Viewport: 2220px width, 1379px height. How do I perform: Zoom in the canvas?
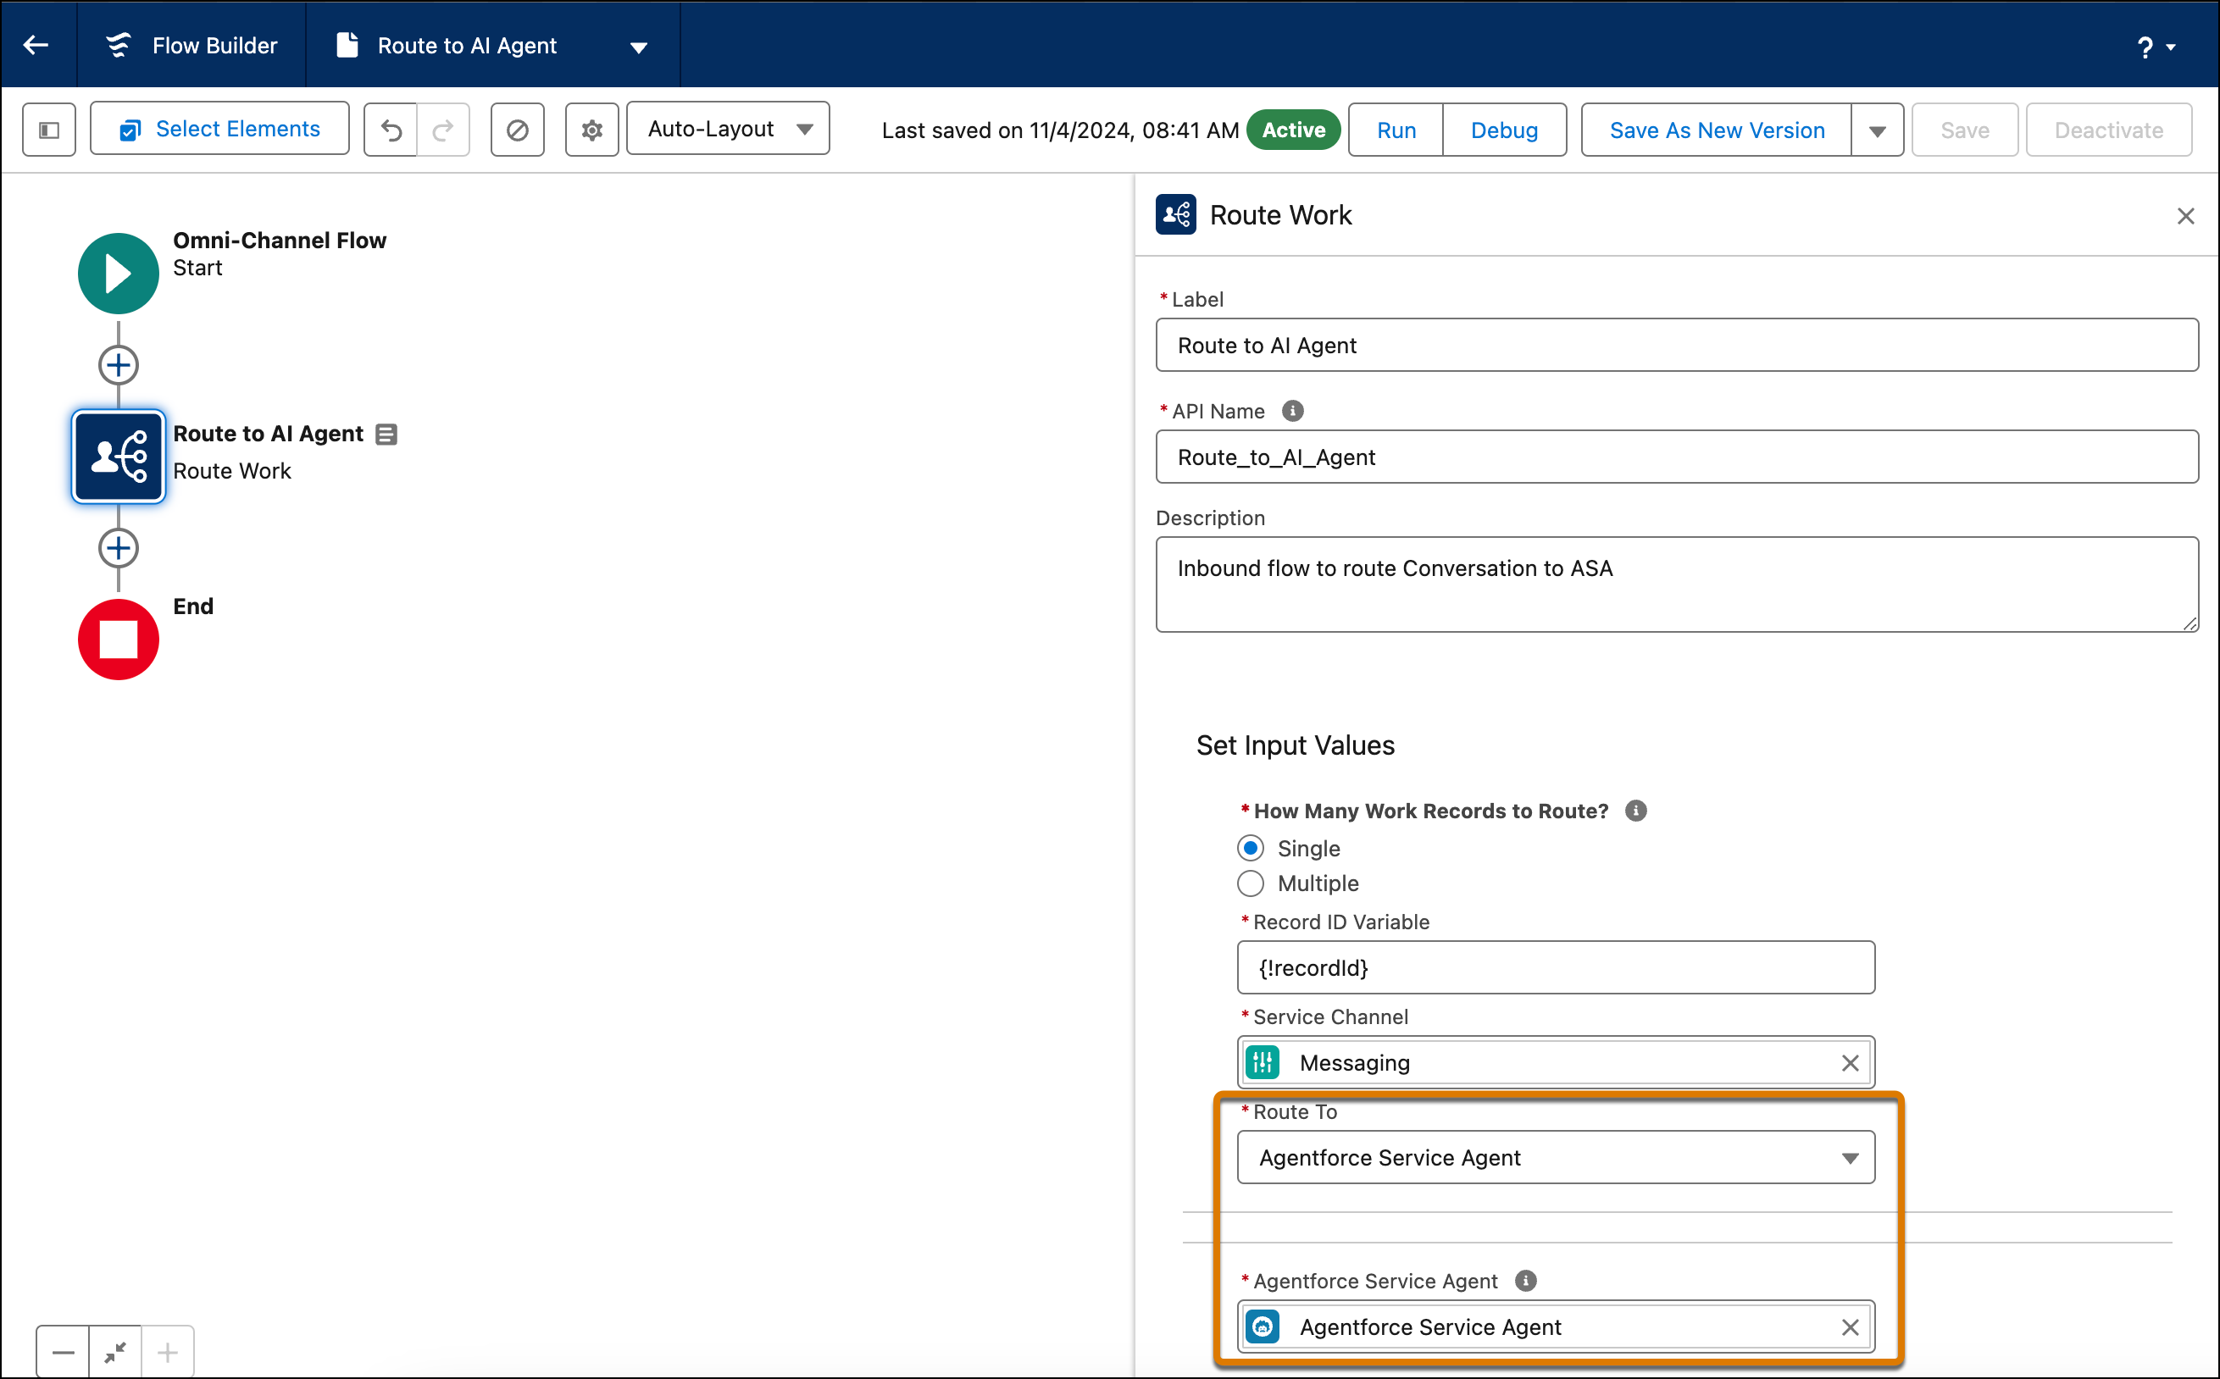tap(167, 1352)
